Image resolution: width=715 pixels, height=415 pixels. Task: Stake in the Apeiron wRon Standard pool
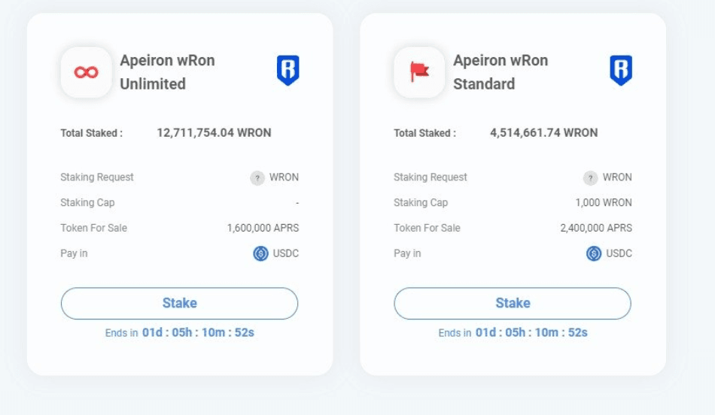coord(513,304)
